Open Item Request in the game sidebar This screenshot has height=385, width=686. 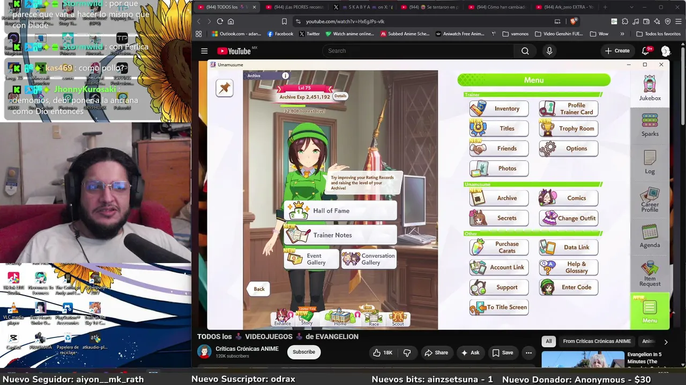(x=650, y=274)
